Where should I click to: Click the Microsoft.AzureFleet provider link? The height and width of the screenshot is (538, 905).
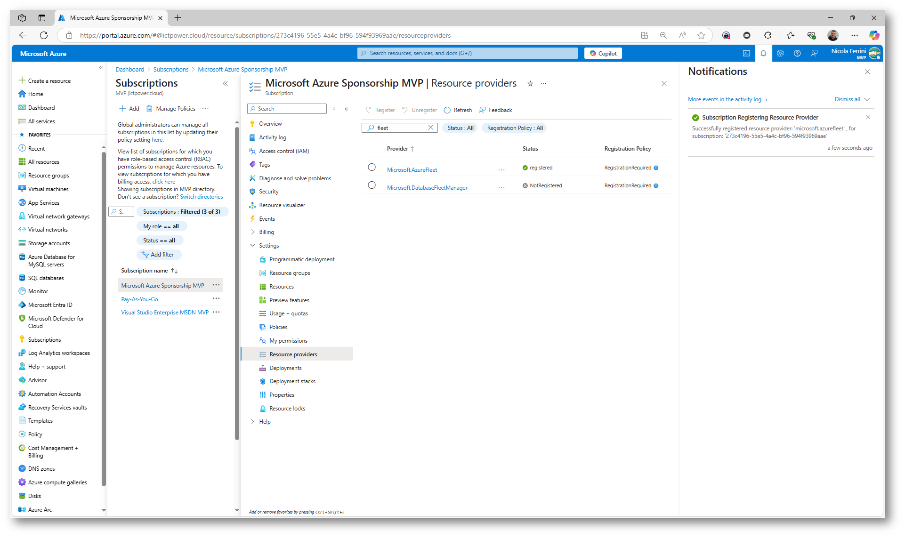412,170
